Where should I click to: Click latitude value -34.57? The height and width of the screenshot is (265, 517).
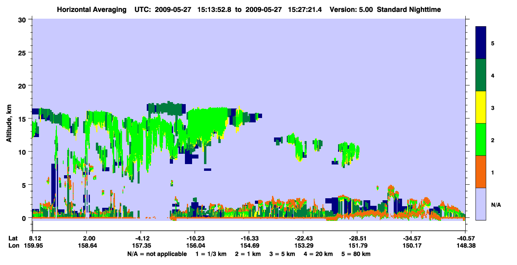pyautogui.click(x=411, y=238)
